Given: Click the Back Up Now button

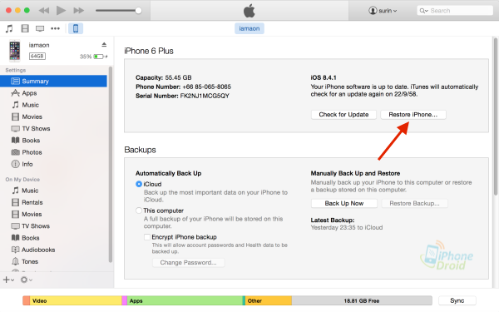Looking at the screenshot, I should click(x=344, y=203).
